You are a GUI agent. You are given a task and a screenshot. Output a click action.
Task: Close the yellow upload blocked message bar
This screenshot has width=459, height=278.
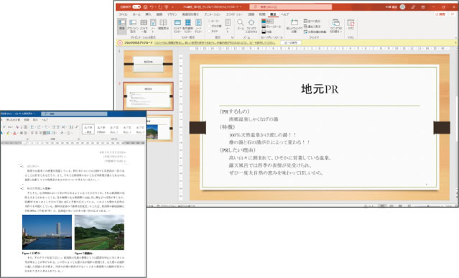click(x=455, y=42)
